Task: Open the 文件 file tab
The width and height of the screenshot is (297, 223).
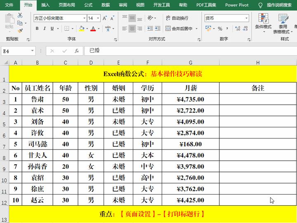Action: (x=9, y=5)
